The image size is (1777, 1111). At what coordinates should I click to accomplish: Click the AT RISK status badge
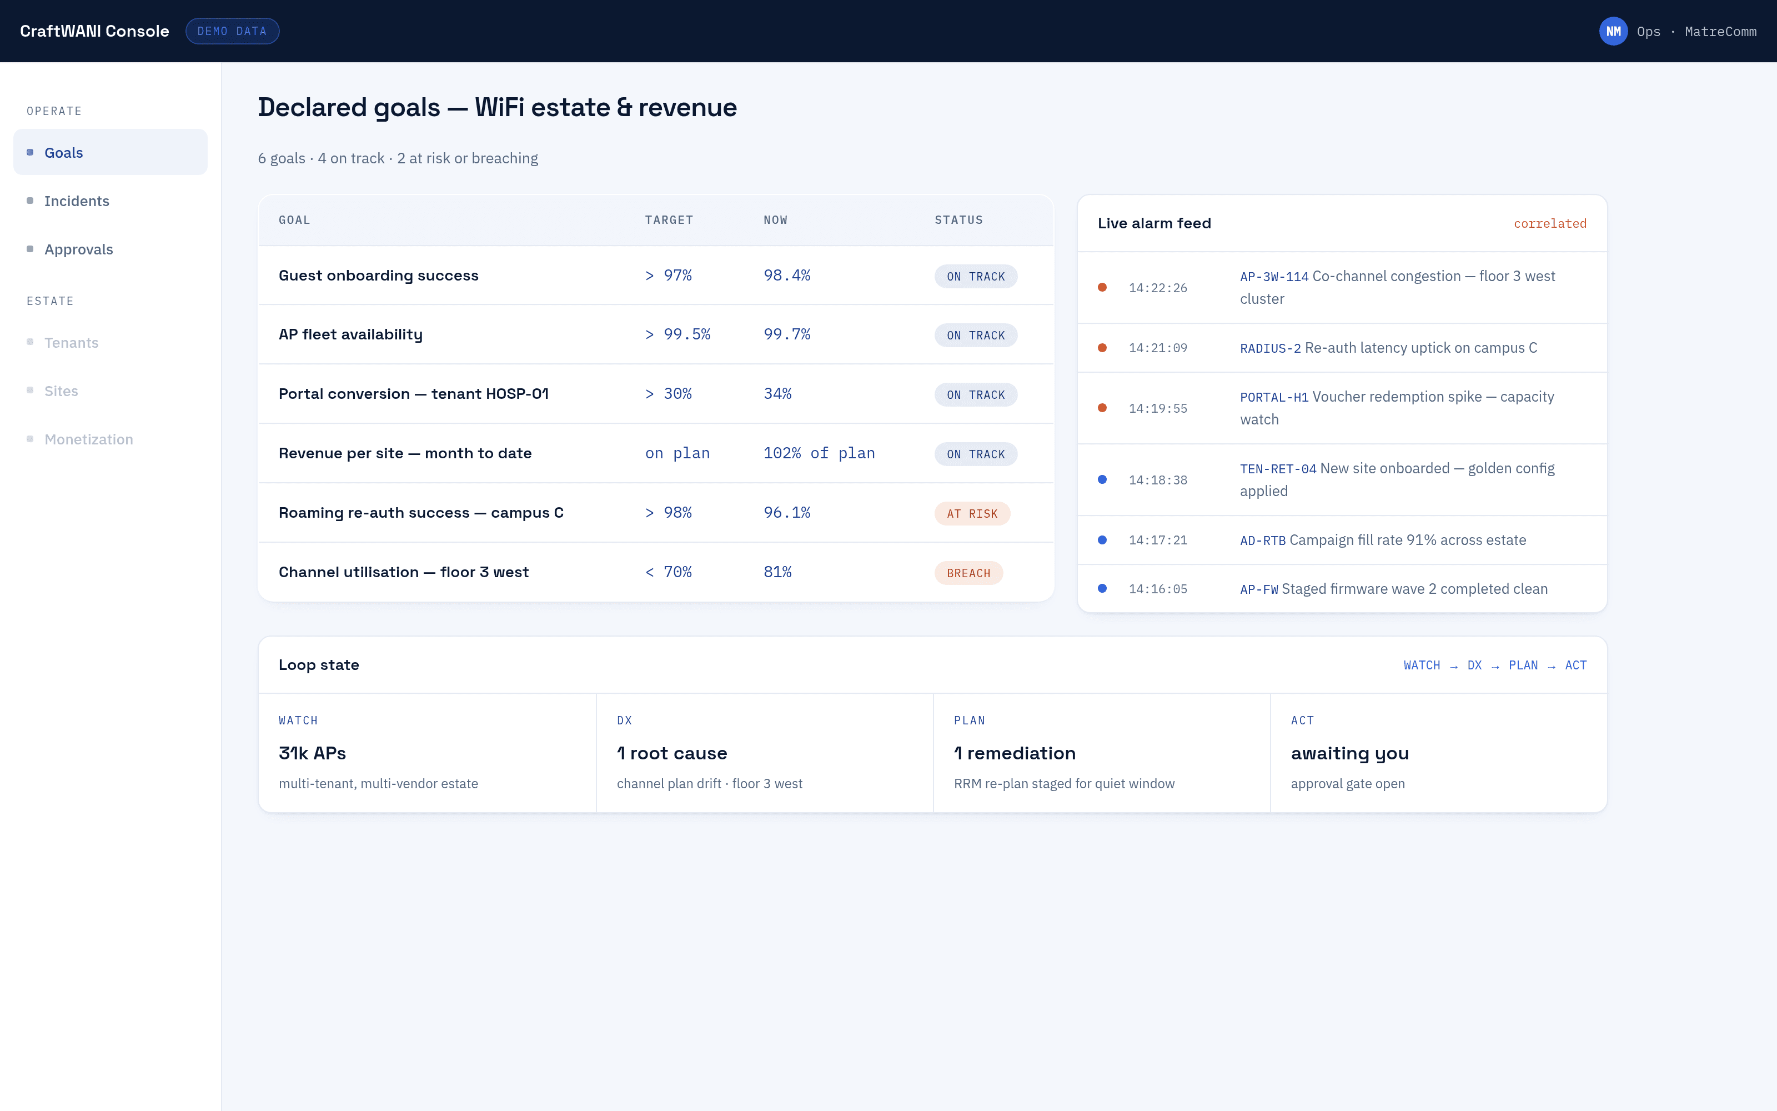pos(972,514)
